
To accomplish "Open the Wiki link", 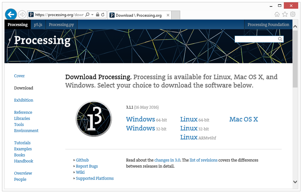I will coord(80,172).
